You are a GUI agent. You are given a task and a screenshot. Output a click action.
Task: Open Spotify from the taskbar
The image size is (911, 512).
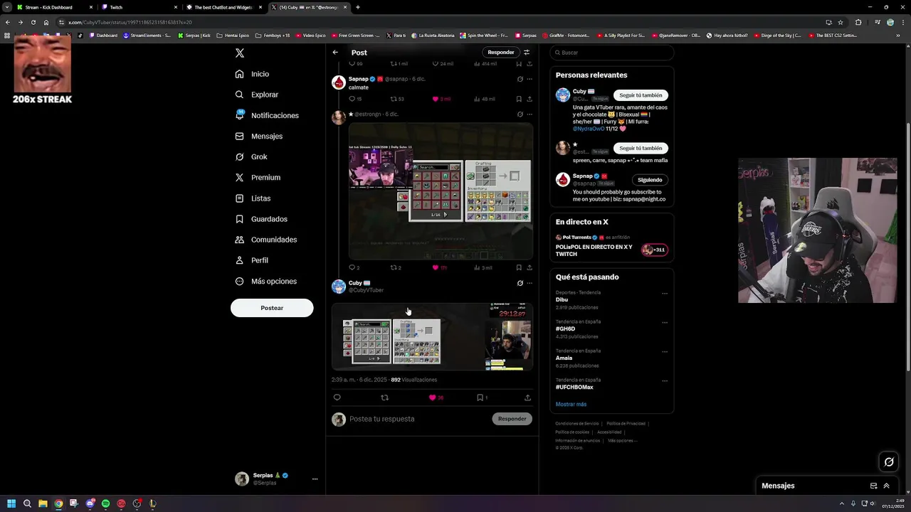(x=105, y=503)
